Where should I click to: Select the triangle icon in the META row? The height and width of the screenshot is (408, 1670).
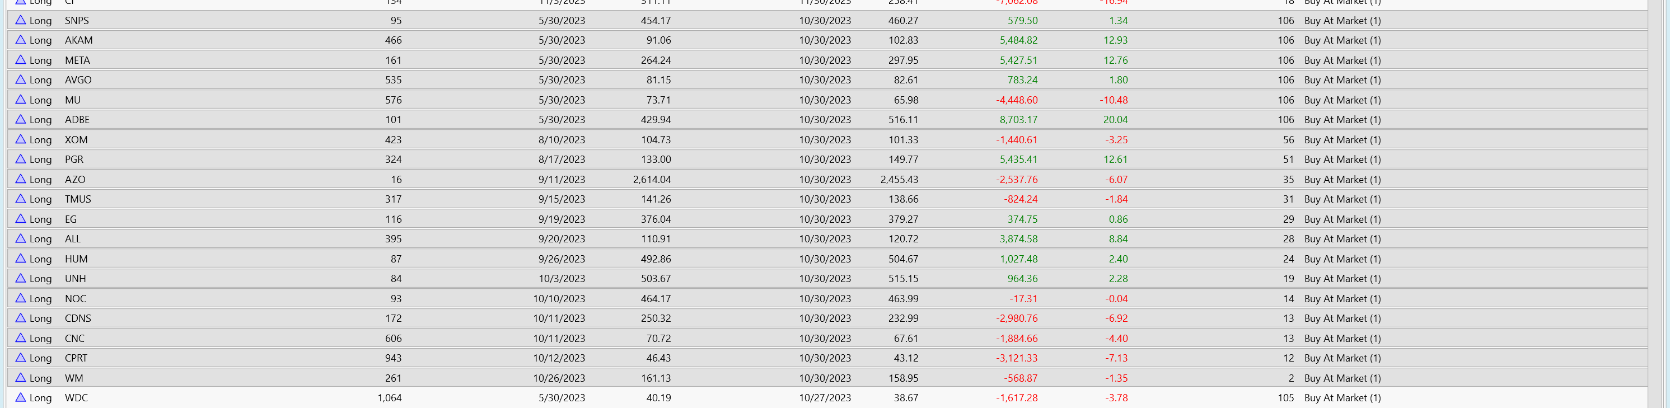click(21, 59)
